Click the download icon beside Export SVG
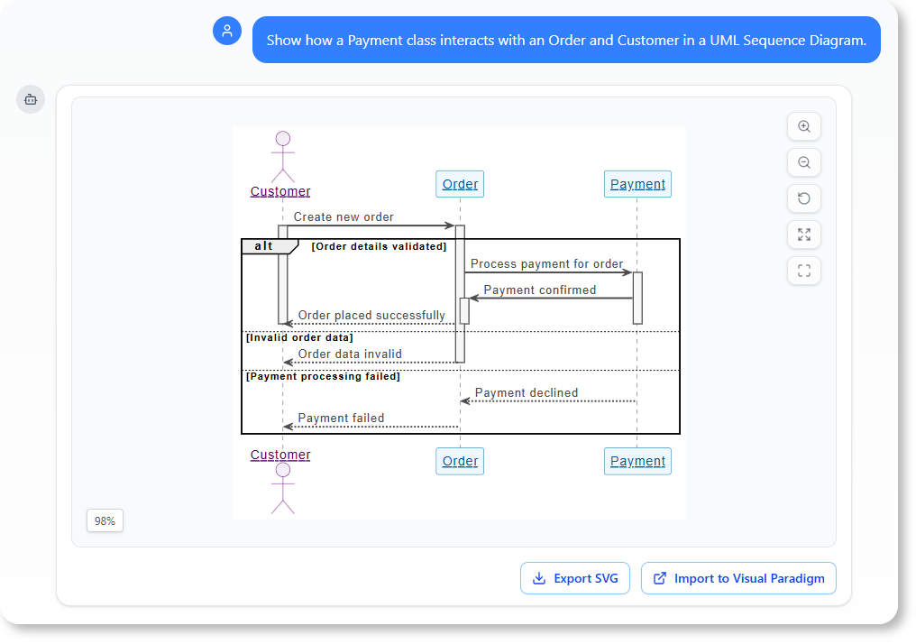916x644 pixels. click(539, 578)
